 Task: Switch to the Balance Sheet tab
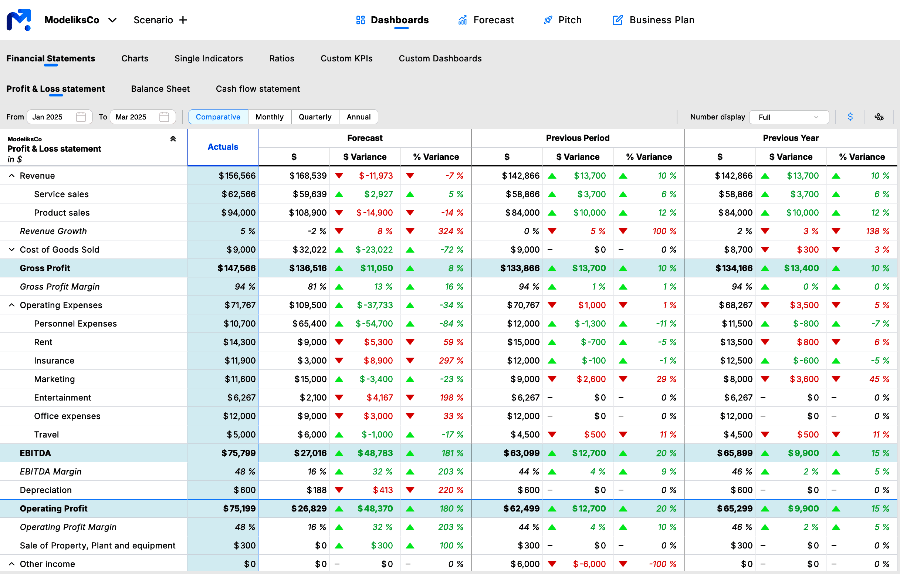pos(160,89)
